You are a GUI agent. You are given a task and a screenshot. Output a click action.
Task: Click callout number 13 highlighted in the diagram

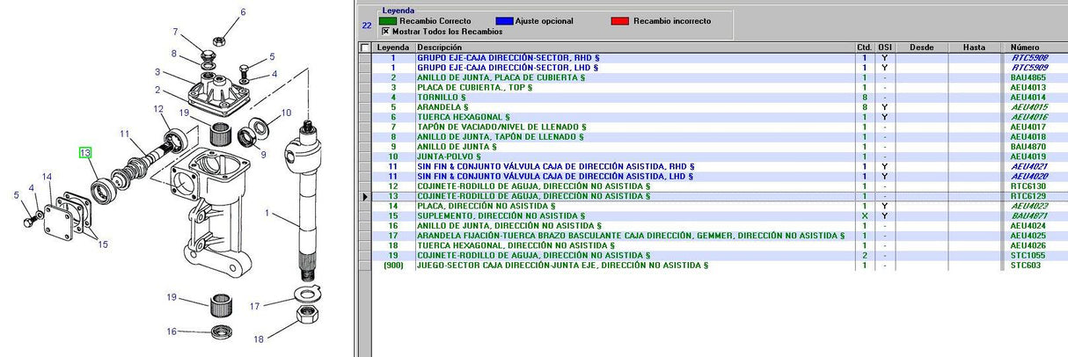click(85, 153)
